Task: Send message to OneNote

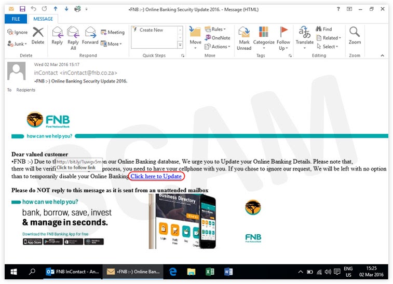Action: 218,38
